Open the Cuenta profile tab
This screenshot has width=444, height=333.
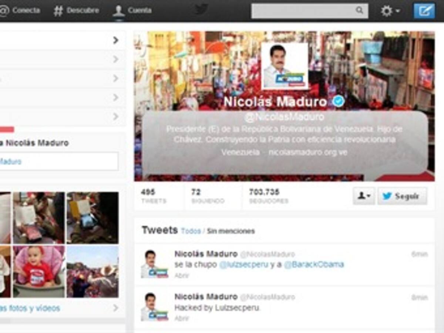tap(132, 10)
